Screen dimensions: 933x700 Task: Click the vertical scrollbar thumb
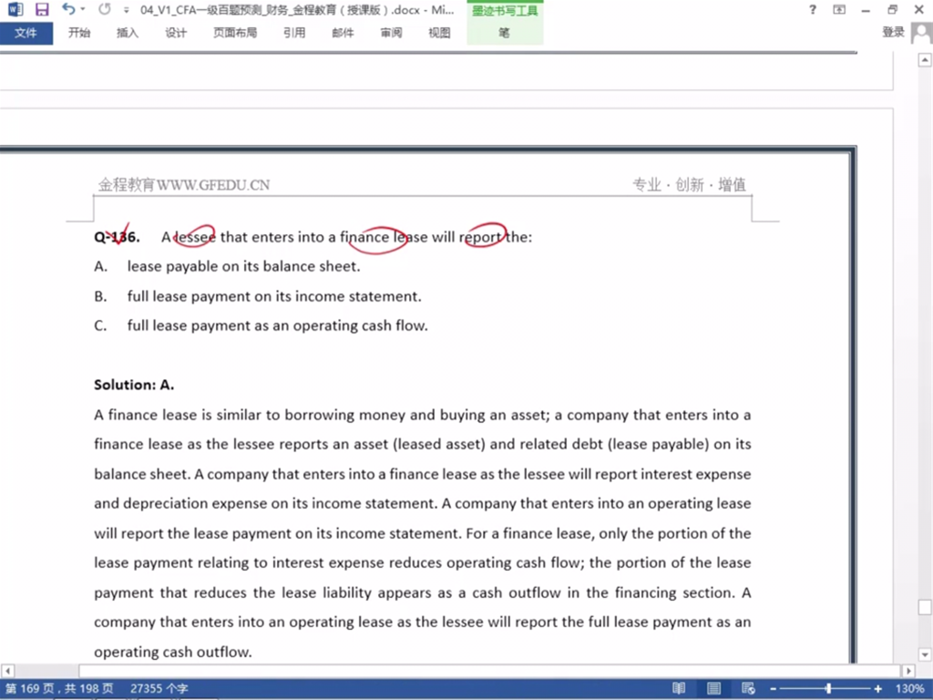click(925, 607)
